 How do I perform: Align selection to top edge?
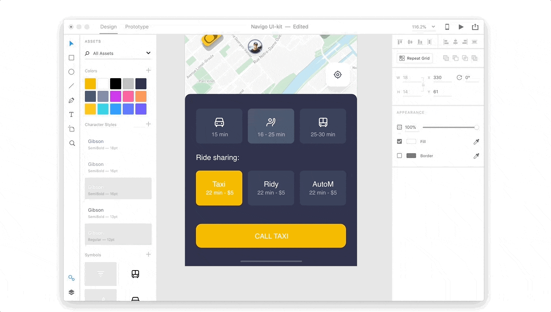[x=400, y=42]
